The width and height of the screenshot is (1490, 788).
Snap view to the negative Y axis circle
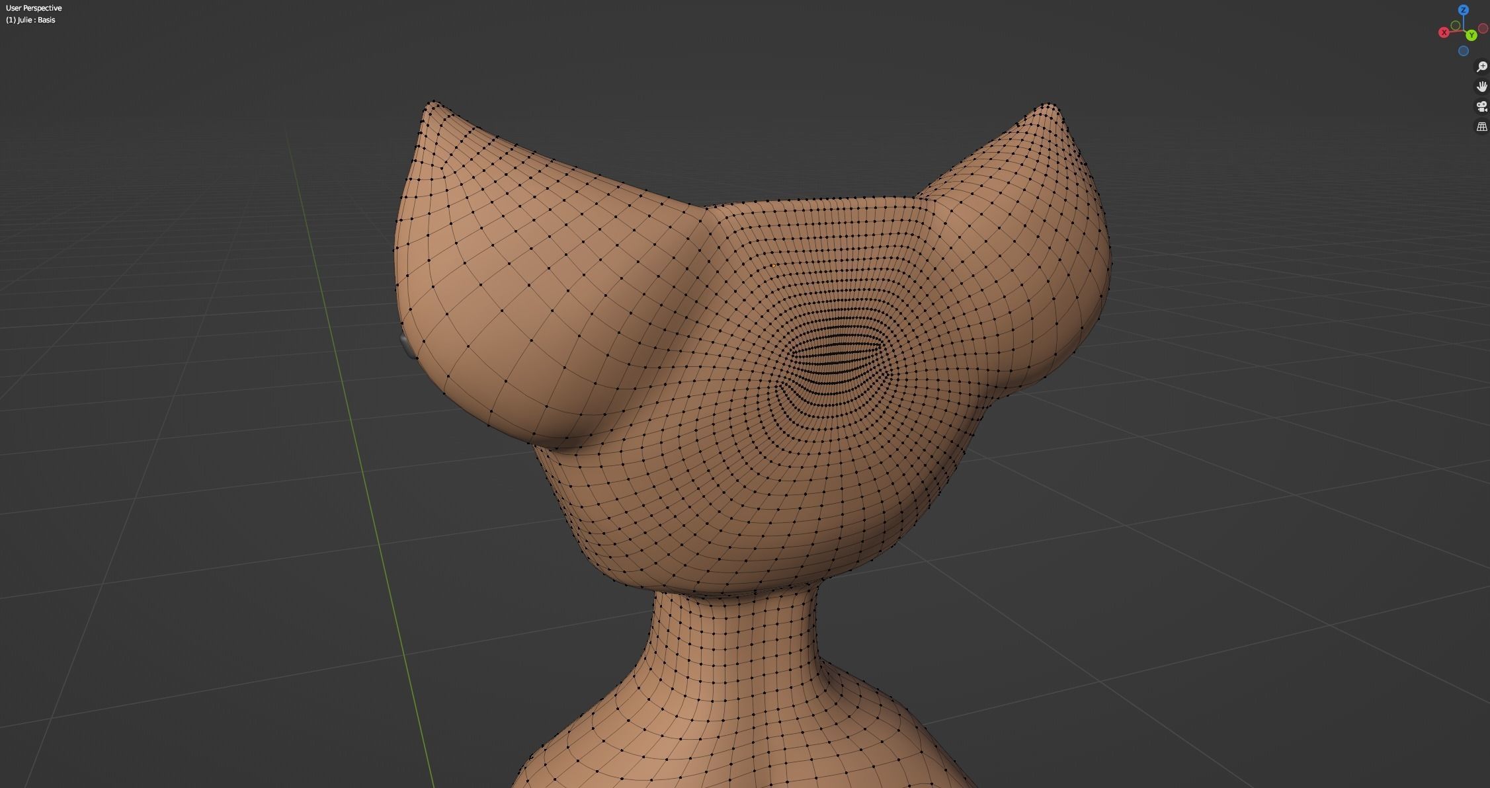tap(1456, 25)
